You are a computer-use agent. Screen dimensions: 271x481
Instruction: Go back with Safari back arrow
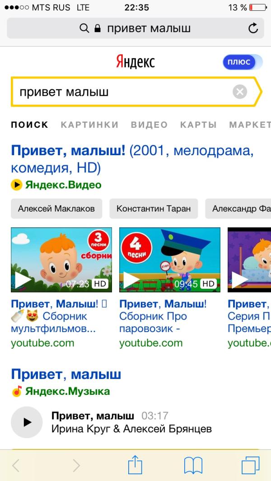(x=16, y=466)
